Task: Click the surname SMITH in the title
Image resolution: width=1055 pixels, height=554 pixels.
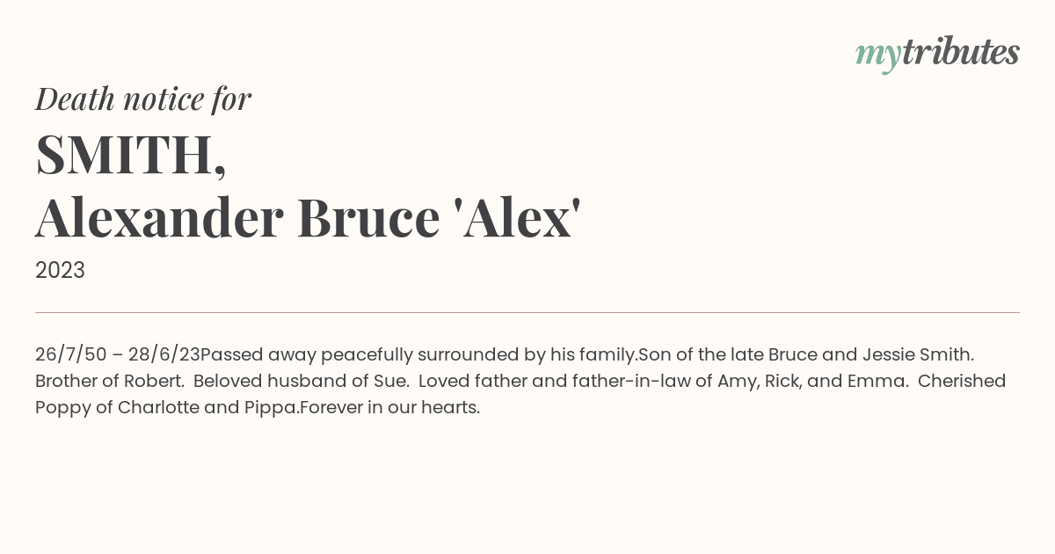Action: (x=131, y=155)
